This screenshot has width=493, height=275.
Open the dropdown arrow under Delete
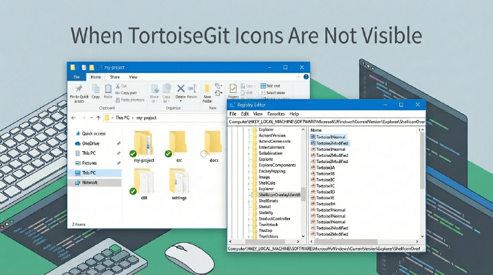pos(181,101)
